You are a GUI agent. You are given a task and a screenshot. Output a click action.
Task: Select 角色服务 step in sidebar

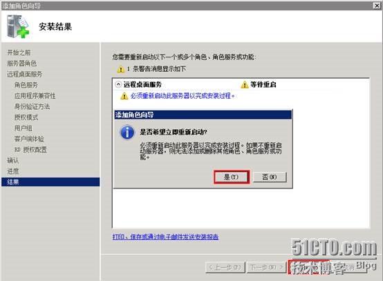click(x=26, y=85)
